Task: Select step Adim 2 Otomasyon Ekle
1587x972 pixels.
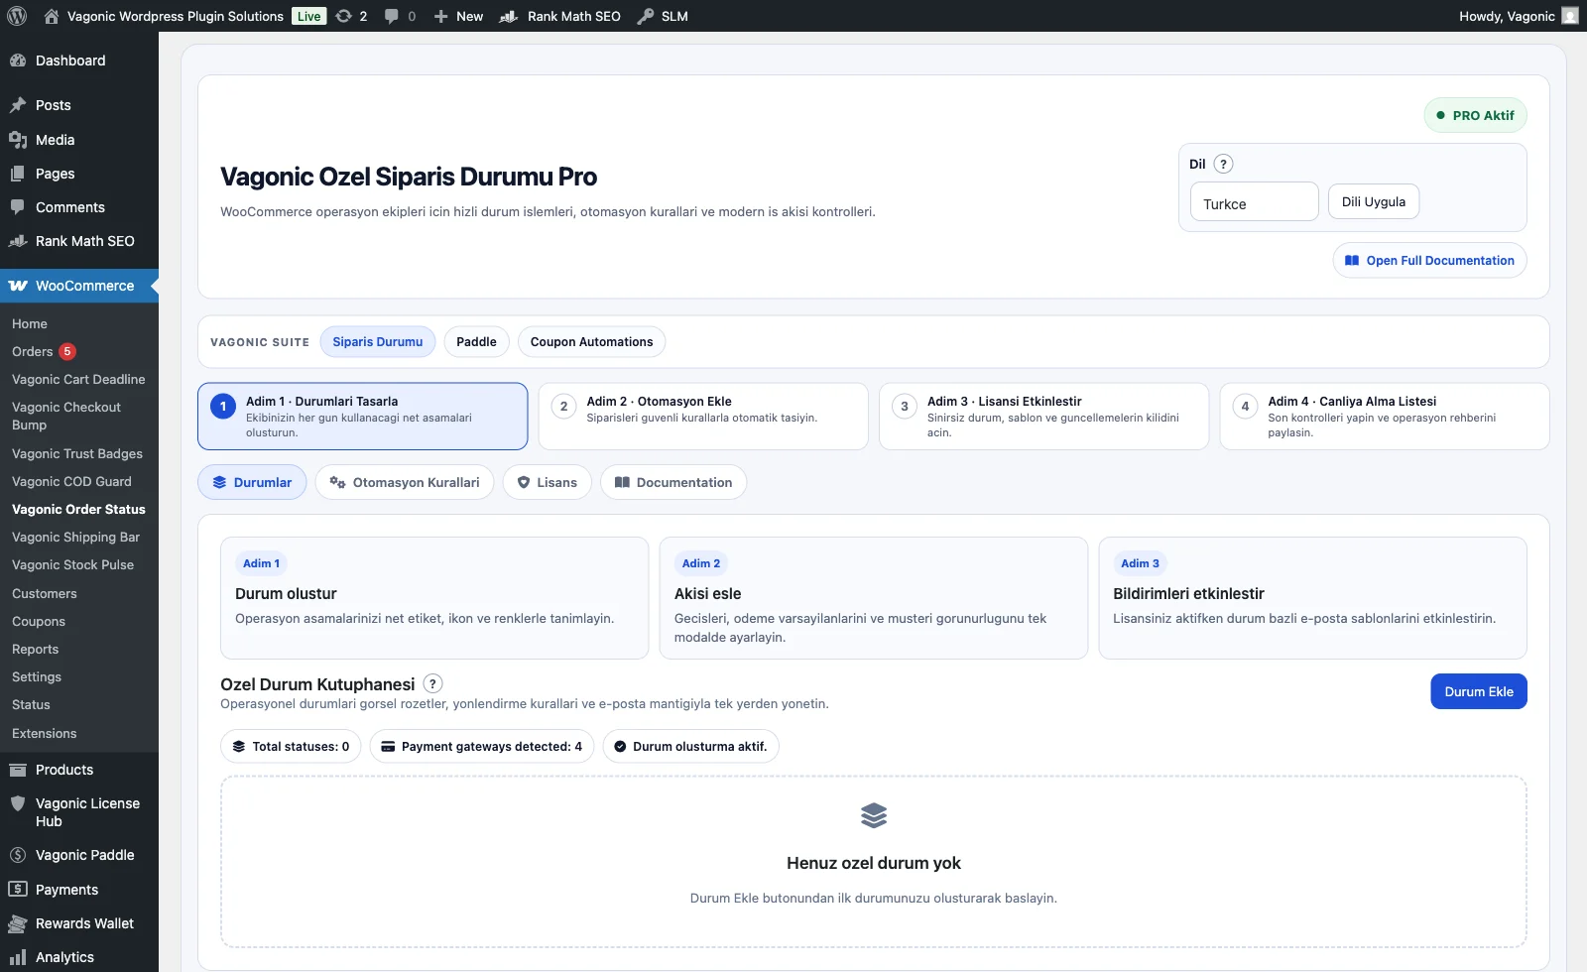Action: (703, 417)
